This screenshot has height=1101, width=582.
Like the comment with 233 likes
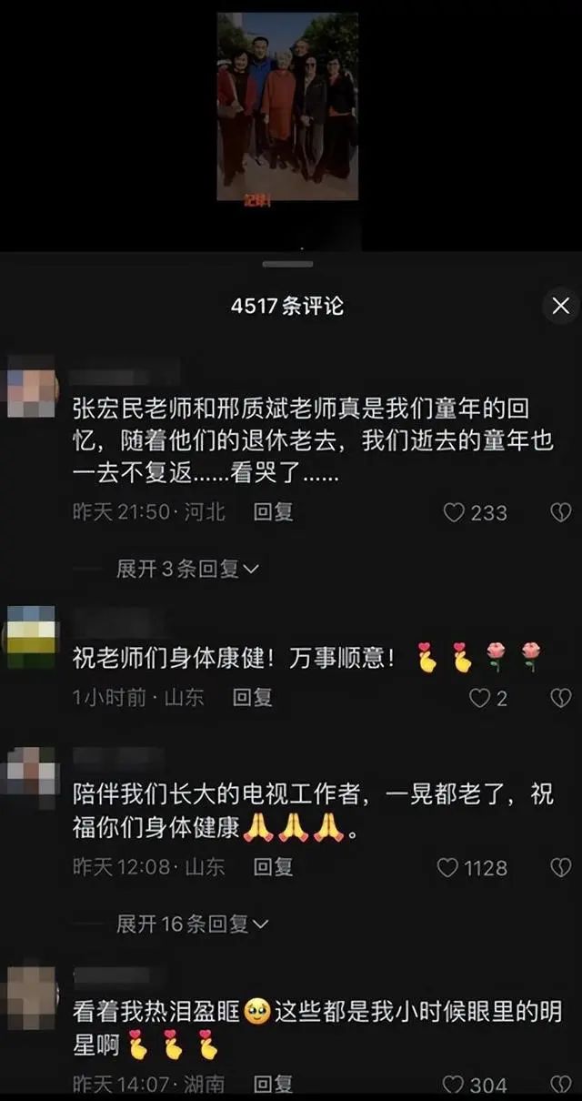475,512
